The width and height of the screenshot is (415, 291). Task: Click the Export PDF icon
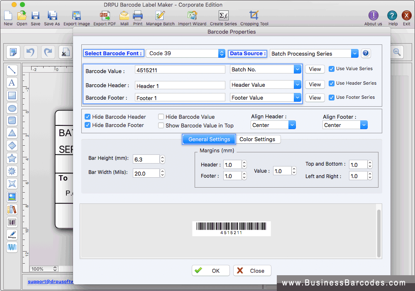click(105, 16)
